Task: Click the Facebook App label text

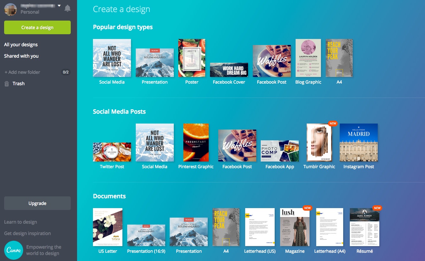Action: point(280,167)
